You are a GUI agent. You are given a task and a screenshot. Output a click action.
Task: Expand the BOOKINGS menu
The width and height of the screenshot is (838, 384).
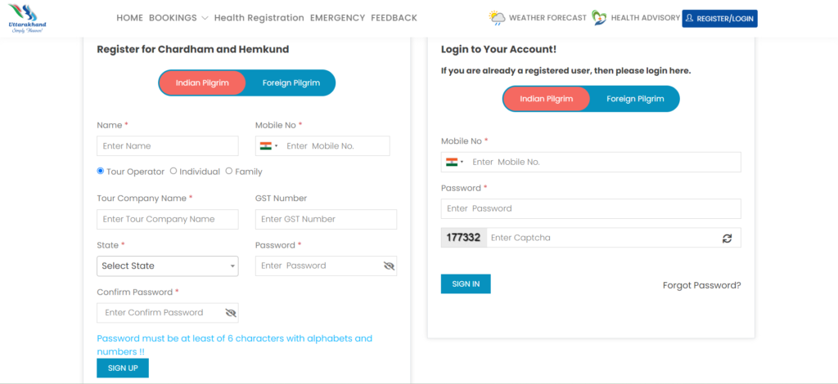(178, 18)
